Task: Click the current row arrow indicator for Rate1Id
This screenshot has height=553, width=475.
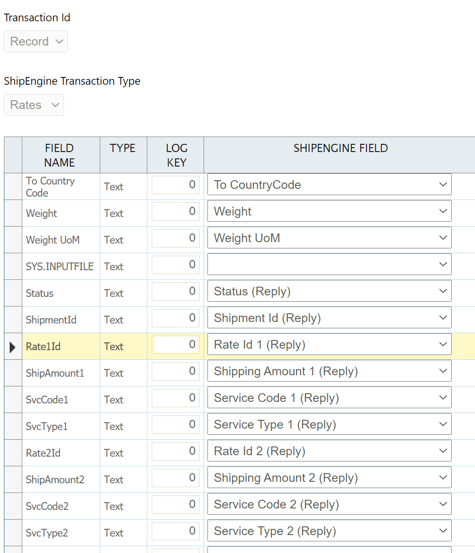Action: tap(13, 347)
